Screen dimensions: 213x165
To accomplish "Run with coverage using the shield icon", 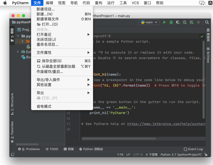I will [x=178, y=22].
